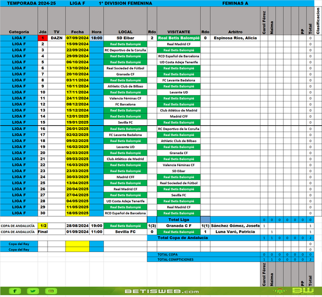Viewport: 322px width, 297px height.
Task: Select the date cell 22/09/2024
Action: pos(77,50)
